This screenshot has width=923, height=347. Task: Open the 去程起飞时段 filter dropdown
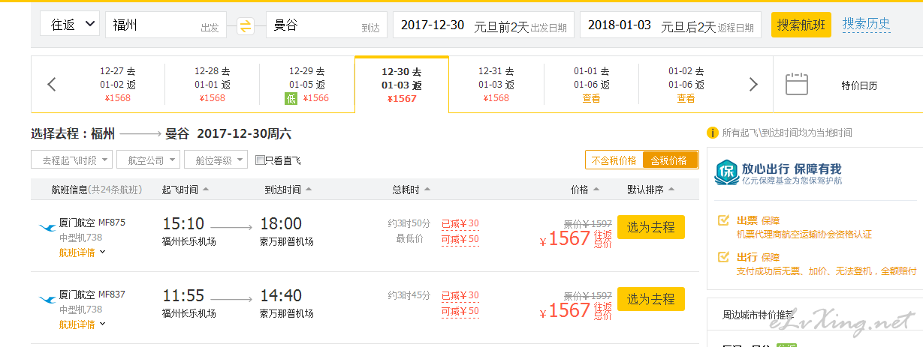(72, 160)
